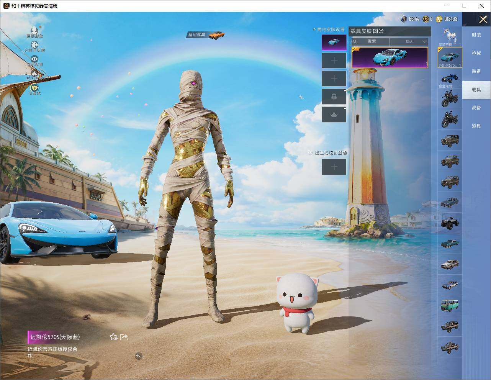Click the gold coin icon beside 1013493
The height and width of the screenshot is (380, 491).
tap(439, 18)
